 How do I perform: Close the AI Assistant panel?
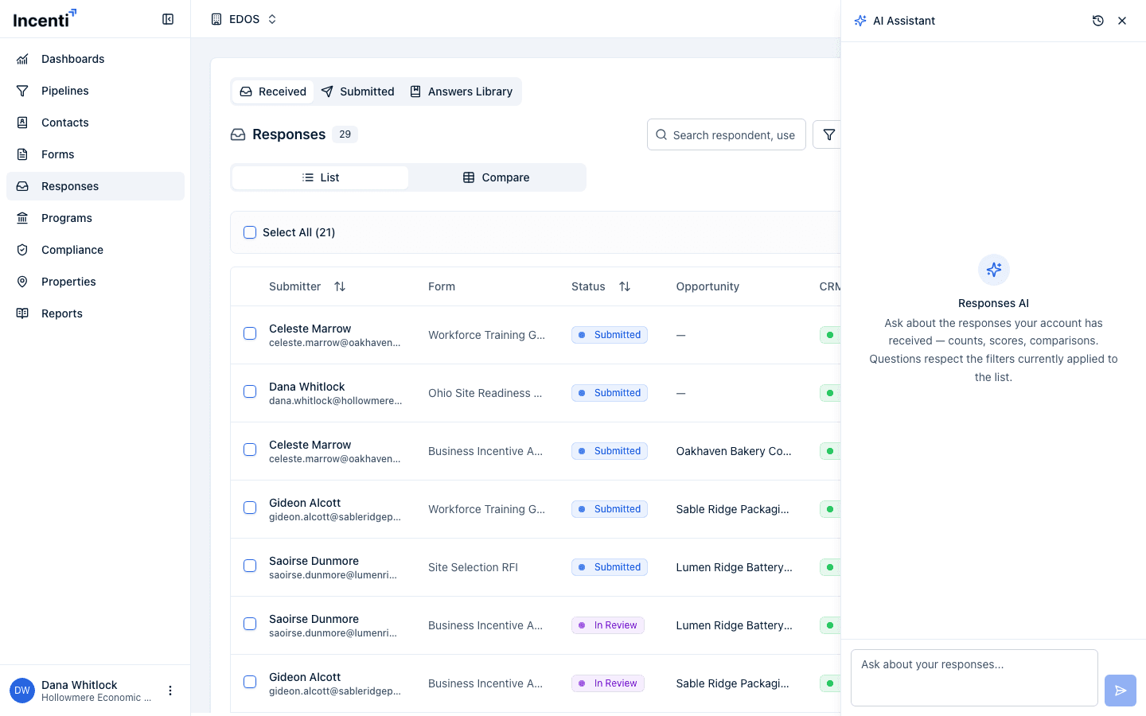click(x=1122, y=21)
